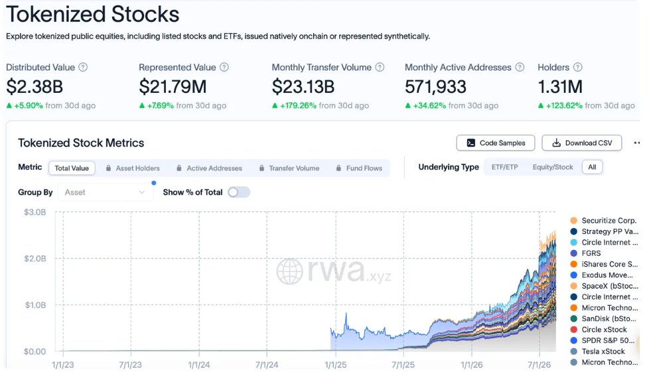This screenshot has width=649, height=382.
Task: Click the $23.13B monthly transfer volume figure
Action: click(303, 87)
